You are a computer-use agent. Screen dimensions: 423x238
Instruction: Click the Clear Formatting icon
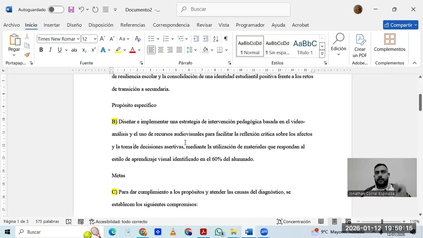(x=138, y=39)
